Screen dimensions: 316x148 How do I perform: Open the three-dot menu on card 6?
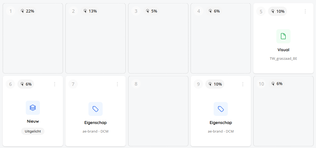(x=55, y=84)
